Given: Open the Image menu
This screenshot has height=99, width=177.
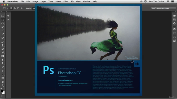Looking at the screenshot, I should tap(35, 1).
